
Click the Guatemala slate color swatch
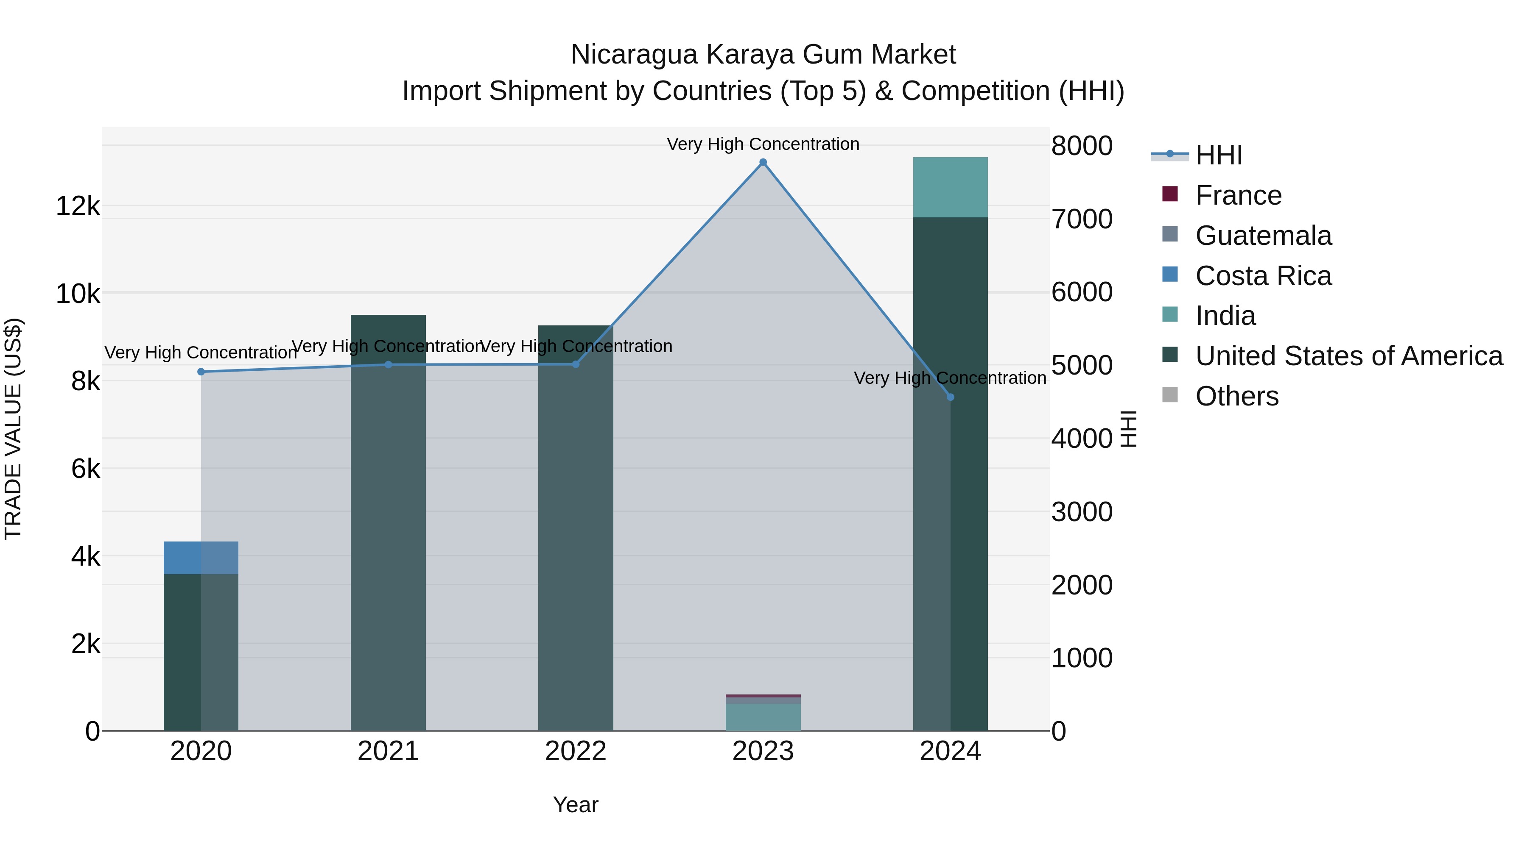click(1170, 234)
